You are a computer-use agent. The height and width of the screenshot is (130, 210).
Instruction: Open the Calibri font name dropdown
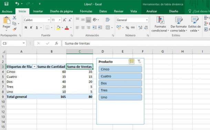click(49, 20)
